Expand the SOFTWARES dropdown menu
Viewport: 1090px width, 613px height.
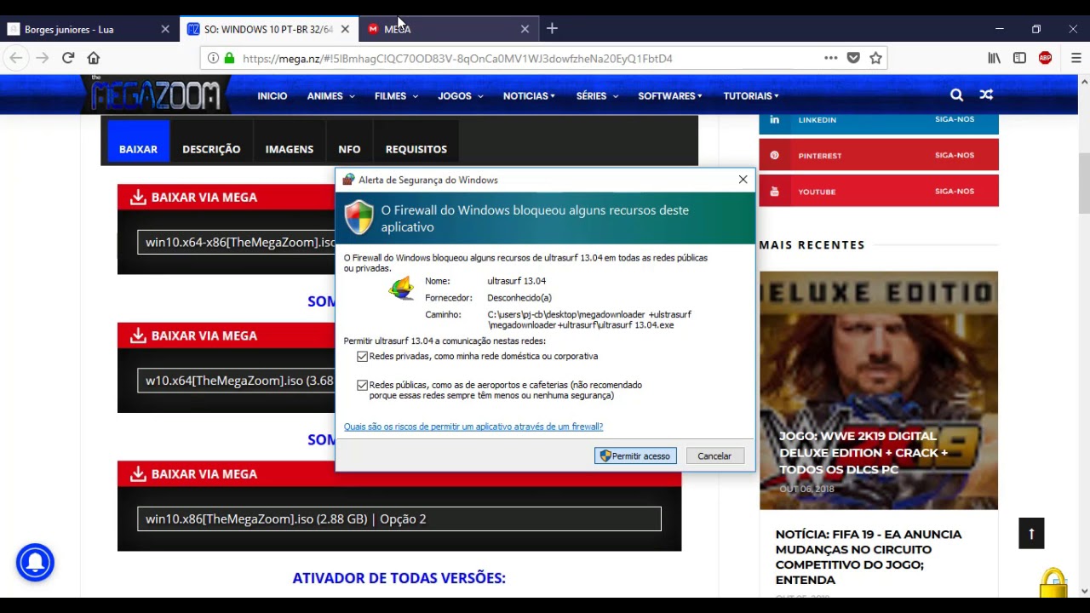pyautogui.click(x=670, y=96)
